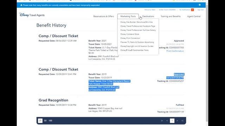Click the Benefit History heading
The image size is (225, 126).
[51, 25]
